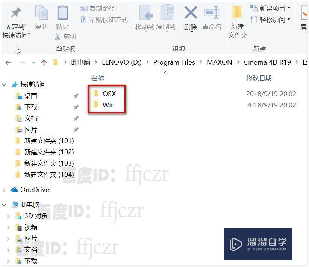
Task: Click Paste shortcut in clipboard group
Action: [x=105, y=20]
